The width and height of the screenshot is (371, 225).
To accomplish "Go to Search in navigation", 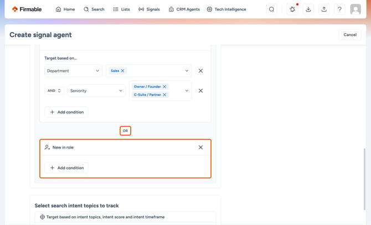I will tap(94, 9).
